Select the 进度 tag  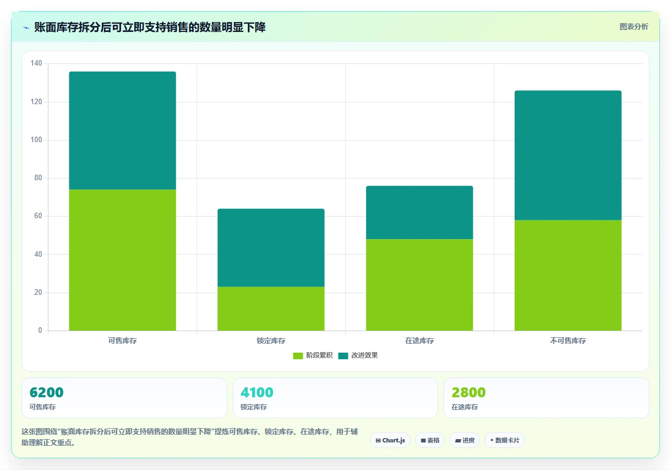[x=465, y=440]
